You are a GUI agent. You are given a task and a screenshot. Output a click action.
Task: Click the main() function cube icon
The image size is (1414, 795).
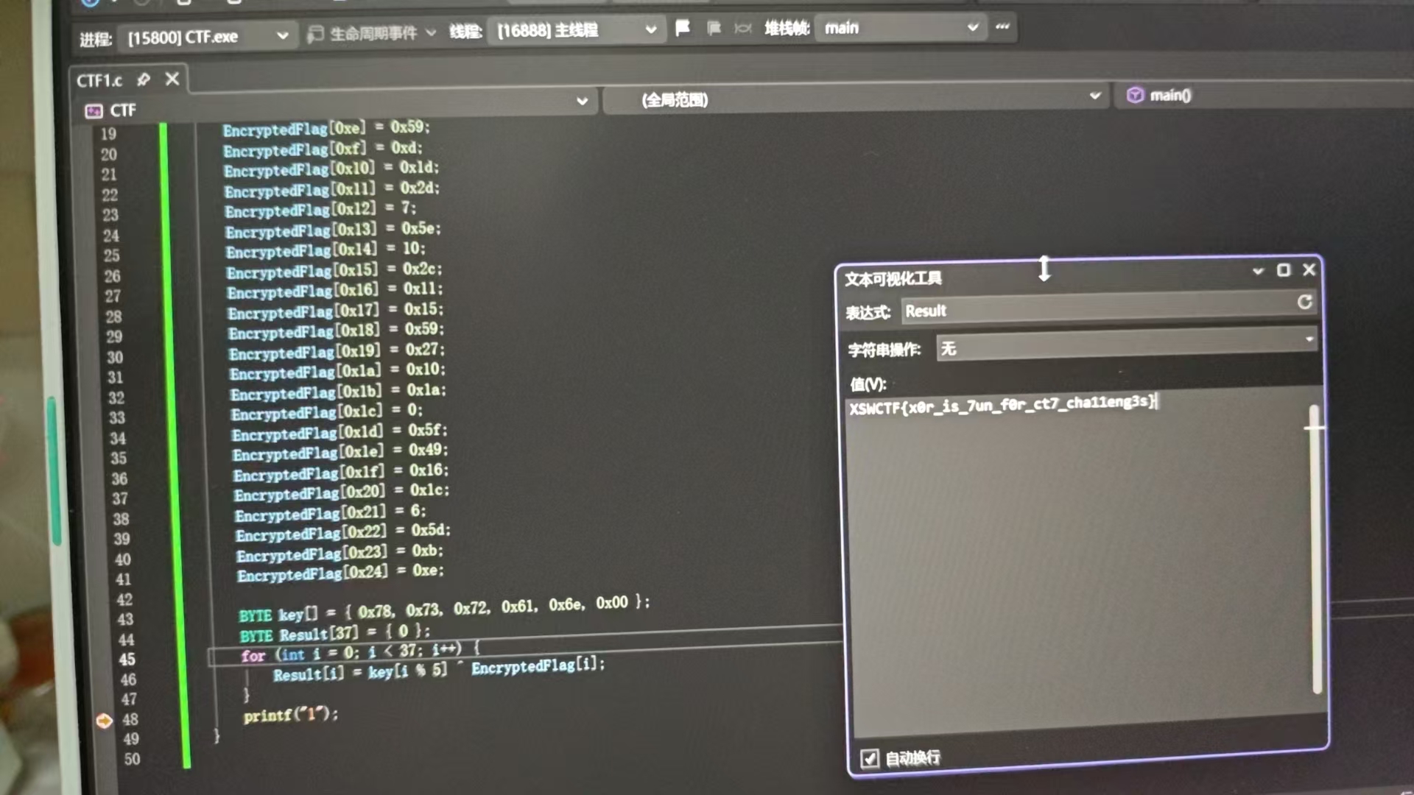(x=1135, y=95)
